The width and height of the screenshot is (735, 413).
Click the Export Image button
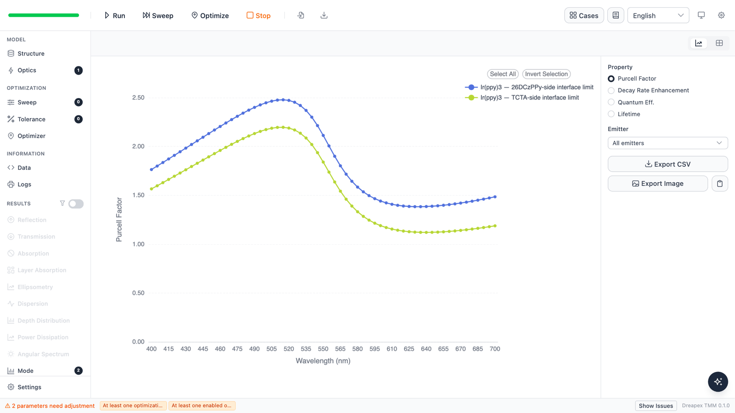[x=657, y=184]
